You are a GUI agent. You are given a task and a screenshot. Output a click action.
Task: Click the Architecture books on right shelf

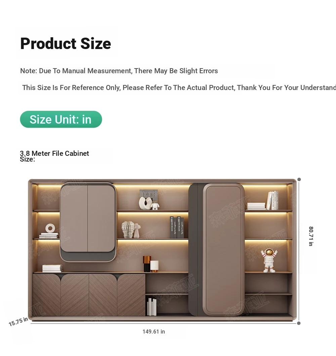272,201
